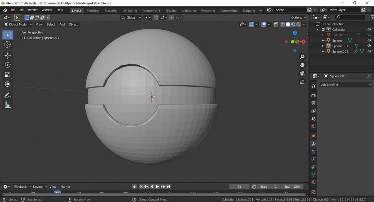The height and width of the screenshot is (202, 374).
Task: Open Physics properties tab
Action: [x=314, y=159]
